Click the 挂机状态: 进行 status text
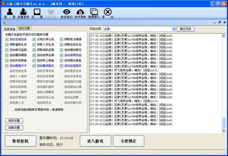The height and width of the screenshot is (156, 228). pyautogui.click(x=51, y=145)
